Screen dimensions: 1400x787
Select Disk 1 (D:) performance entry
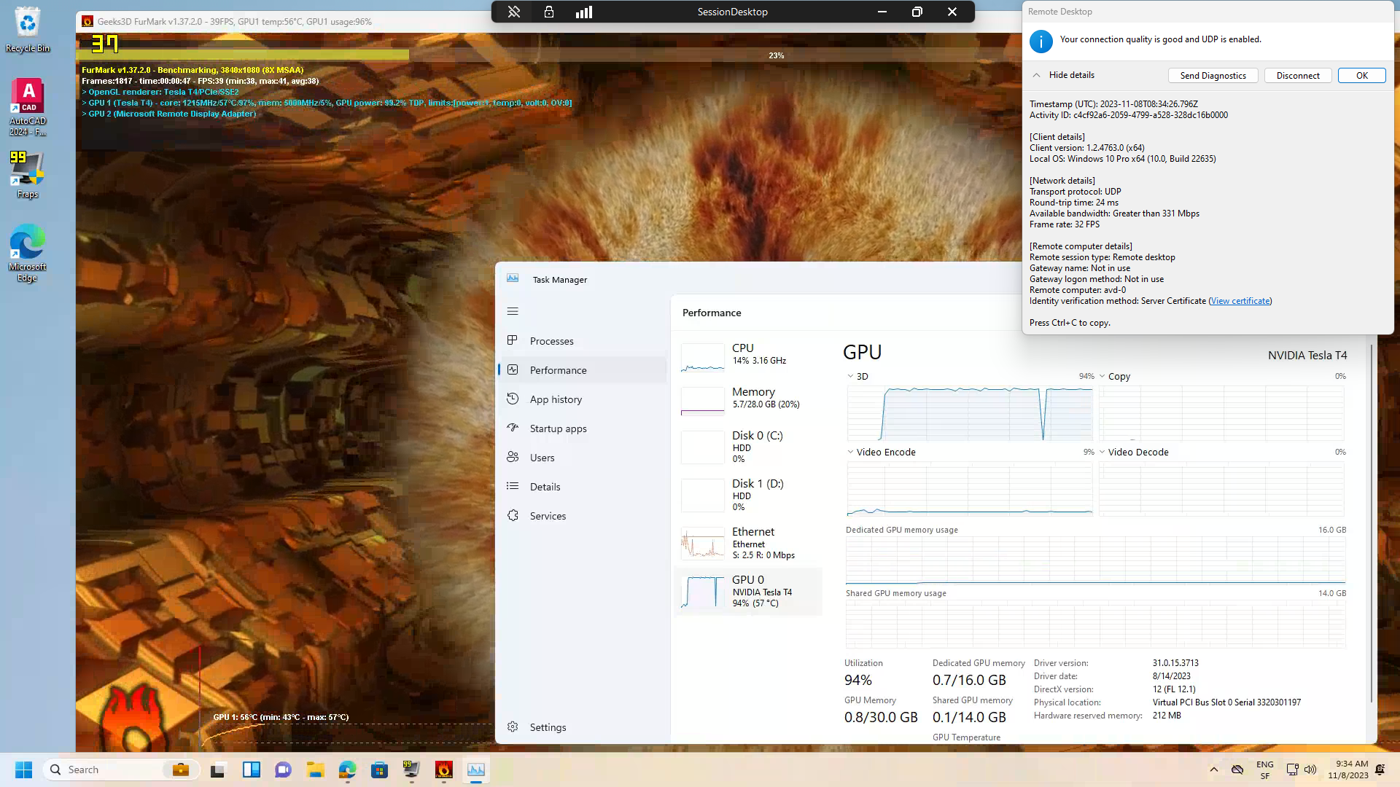pos(749,495)
